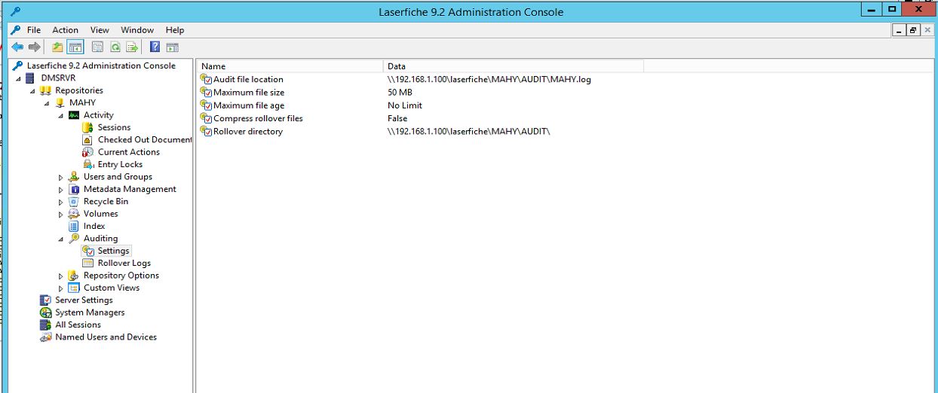Screen dimensions: 938x393
Task: Expand the Metadata Management node
Action: pyautogui.click(x=61, y=189)
